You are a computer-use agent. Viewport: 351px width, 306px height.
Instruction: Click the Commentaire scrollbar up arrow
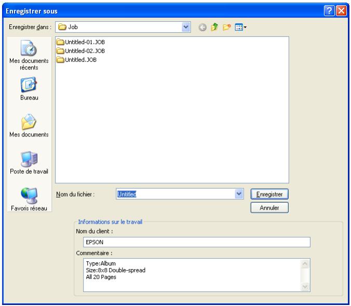pyautogui.click(x=305, y=264)
